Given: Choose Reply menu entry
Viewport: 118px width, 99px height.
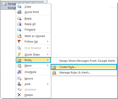Looking at the screenshot, I should pyautogui.click(x=33, y=18).
